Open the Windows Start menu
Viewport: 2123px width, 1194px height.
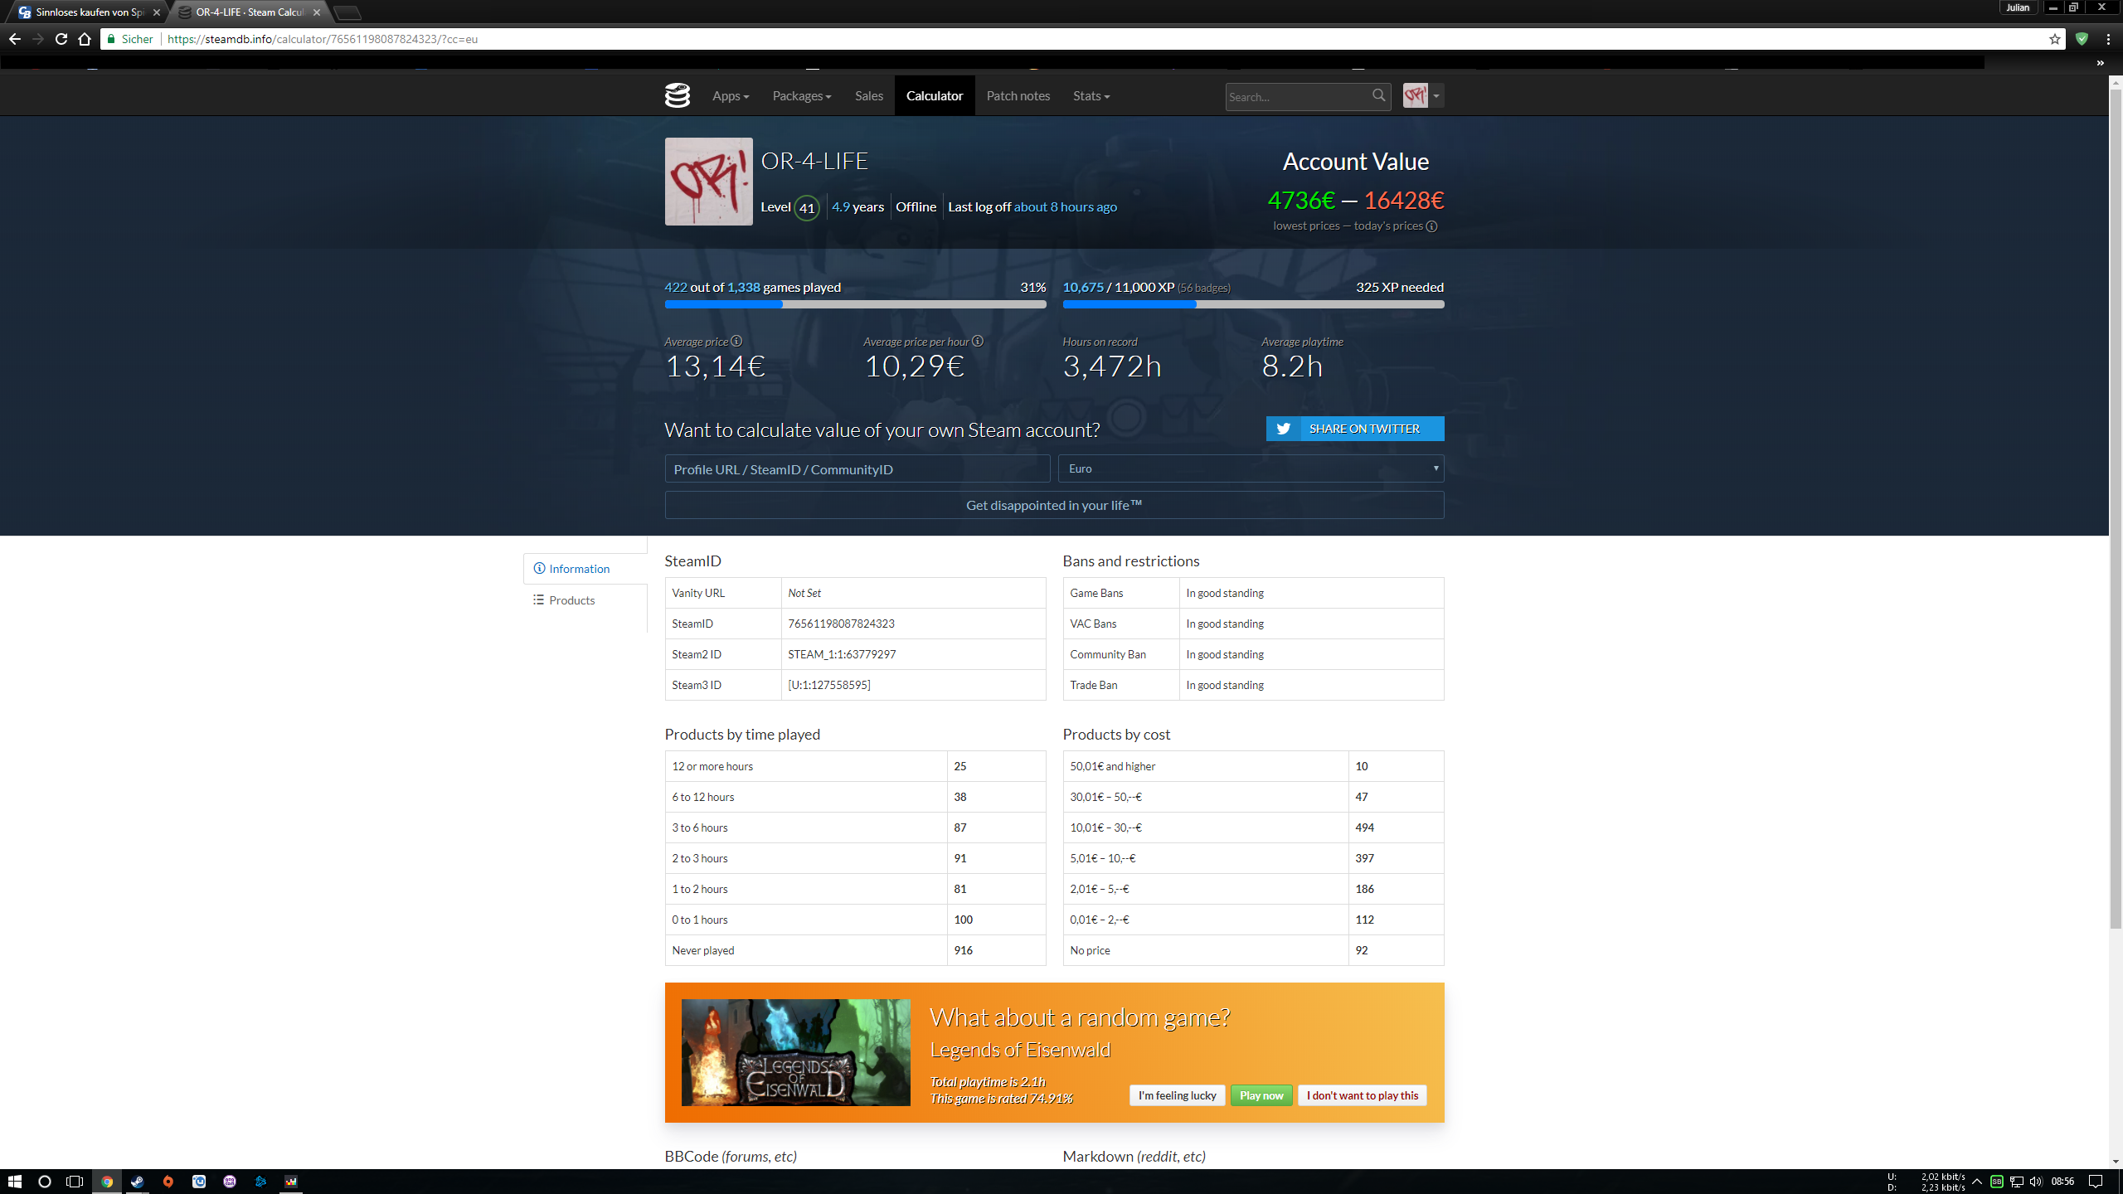click(x=14, y=1182)
